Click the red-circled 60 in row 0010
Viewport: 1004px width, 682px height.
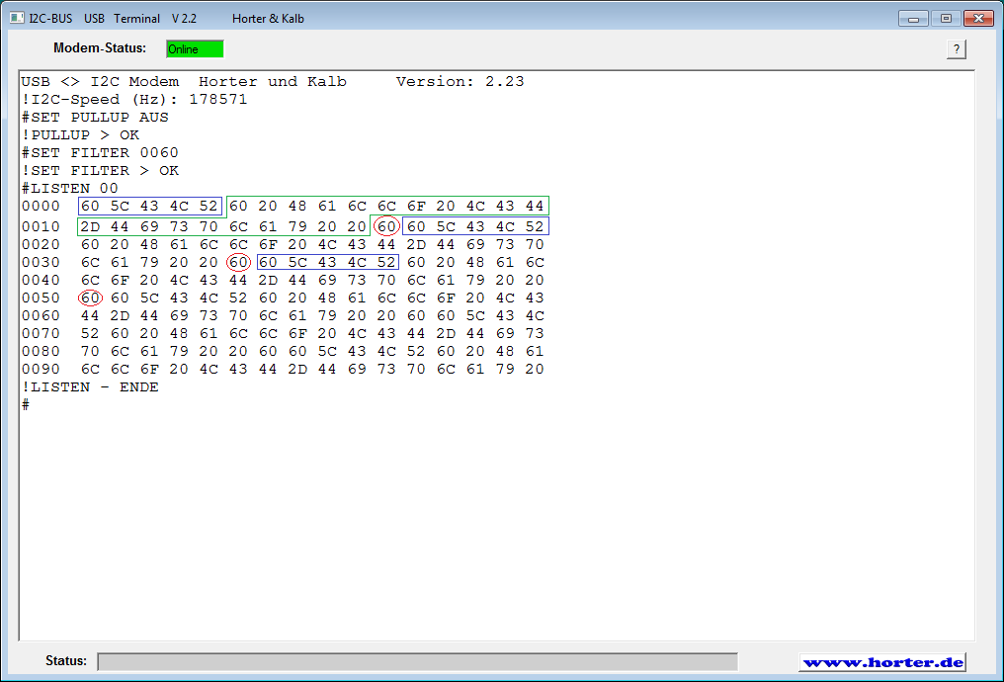[x=386, y=226]
